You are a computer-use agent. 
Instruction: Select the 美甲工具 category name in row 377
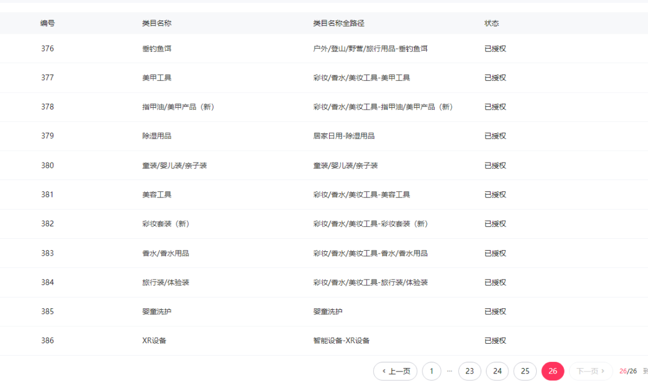point(157,78)
